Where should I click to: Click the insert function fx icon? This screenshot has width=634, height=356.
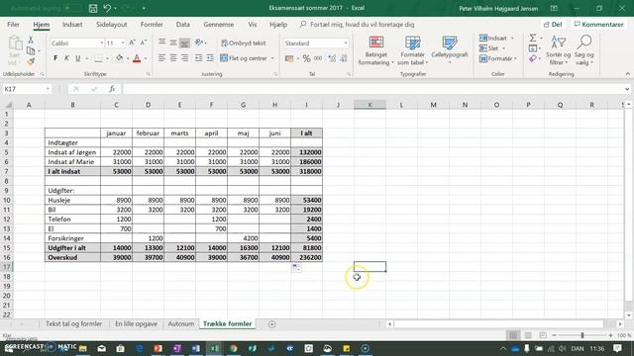(x=112, y=89)
